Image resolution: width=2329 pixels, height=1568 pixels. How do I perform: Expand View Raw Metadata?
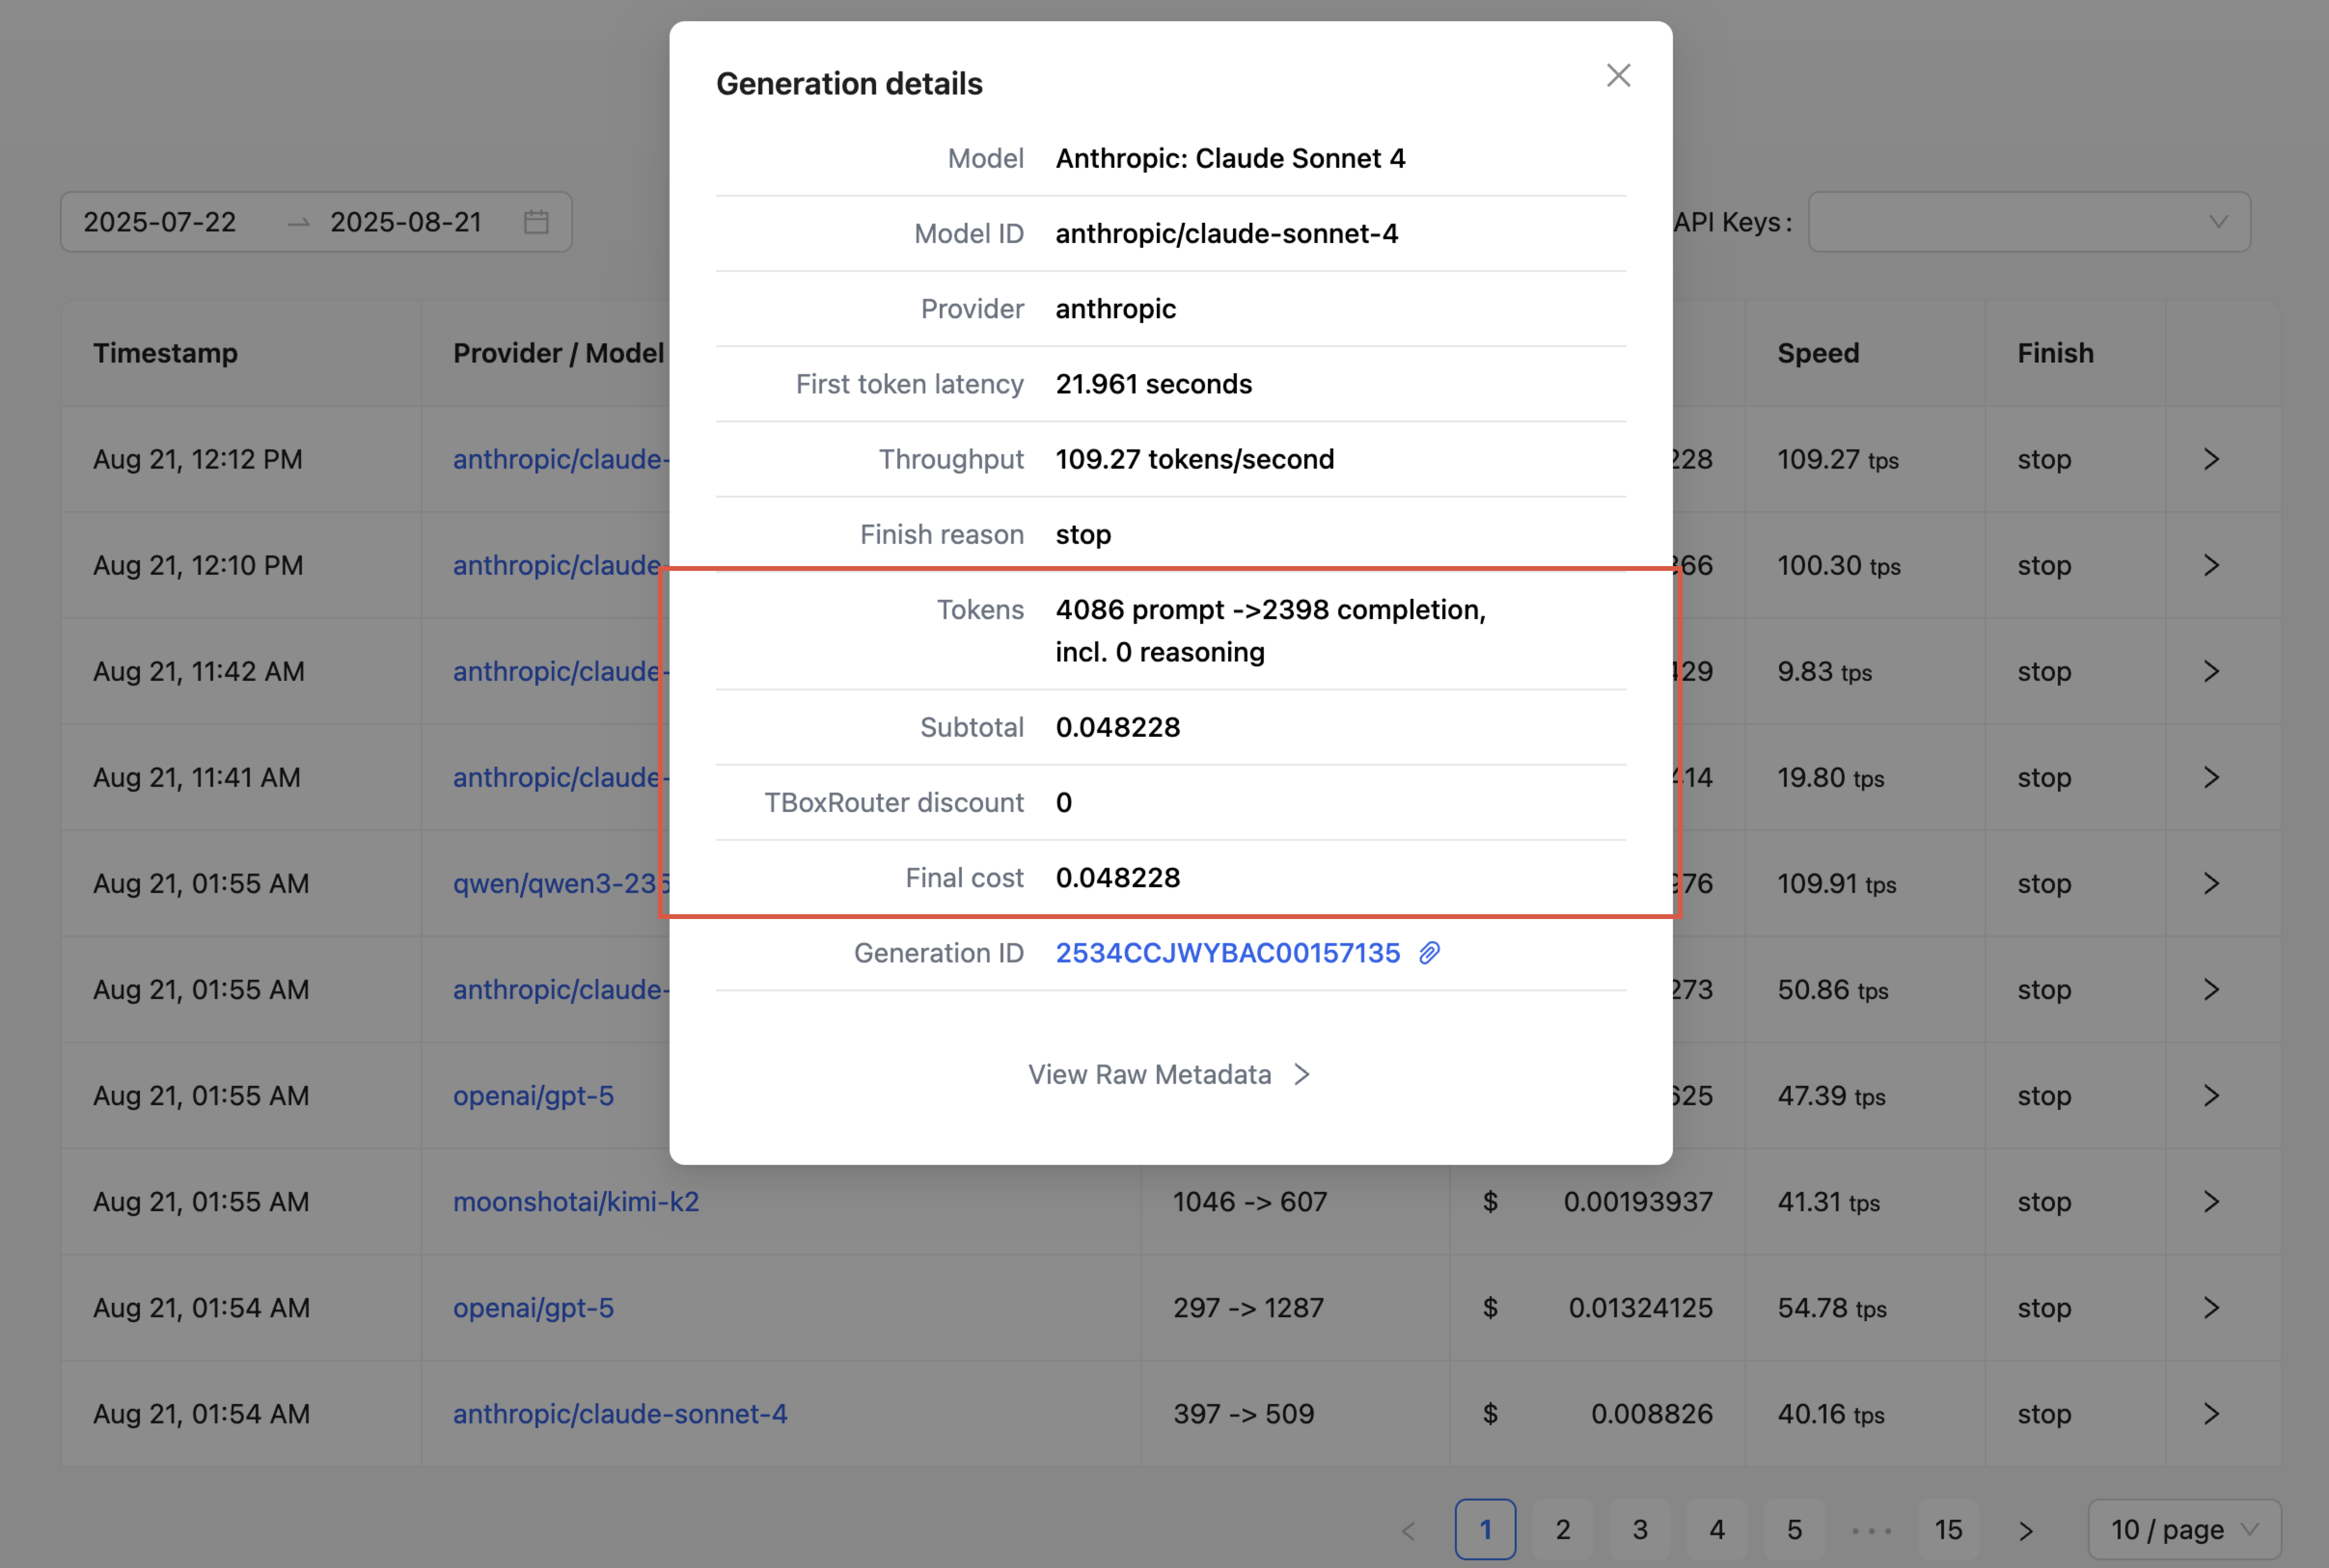(x=1168, y=1074)
